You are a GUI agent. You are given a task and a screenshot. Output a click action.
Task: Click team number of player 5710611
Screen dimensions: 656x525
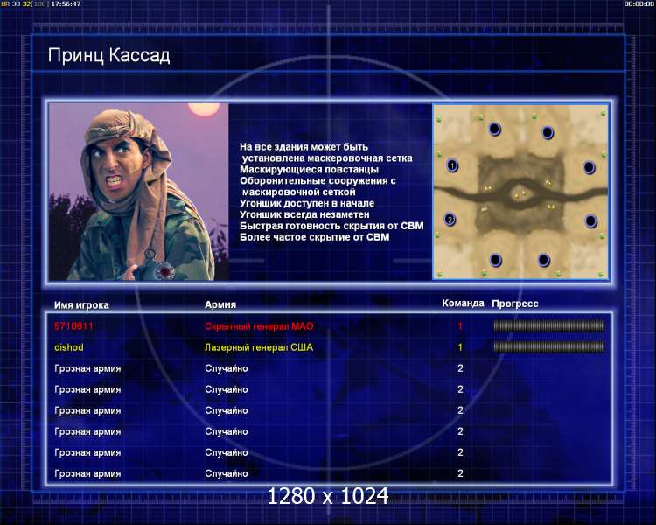tap(460, 326)
